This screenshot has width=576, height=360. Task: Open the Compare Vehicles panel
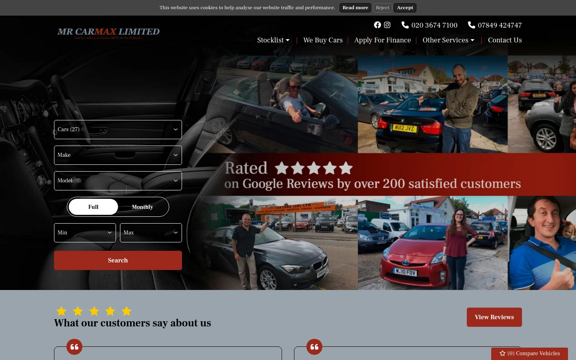[x=530, y=354]
